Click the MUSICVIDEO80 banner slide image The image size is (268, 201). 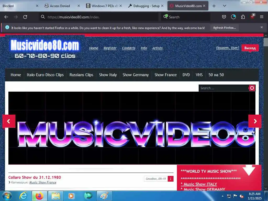tap(132, 128)
